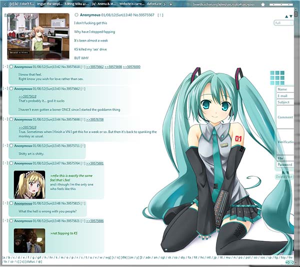Follow backlink >>59575662 on post 59575618
This screenshot has width=300, height=267.
(95, 67)
